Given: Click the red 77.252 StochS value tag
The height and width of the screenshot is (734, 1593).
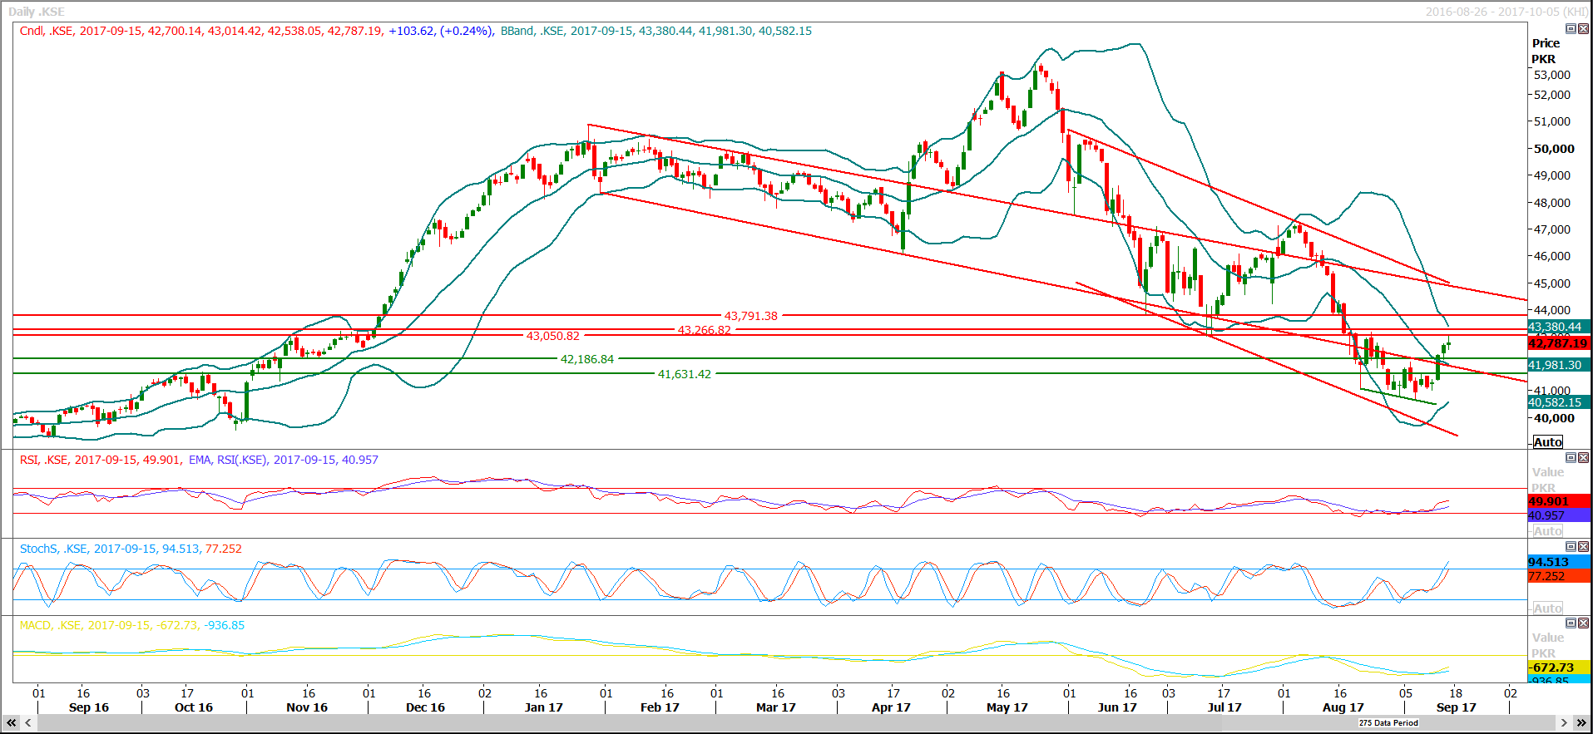Looking at the screenshot, I should (1560, 576).
